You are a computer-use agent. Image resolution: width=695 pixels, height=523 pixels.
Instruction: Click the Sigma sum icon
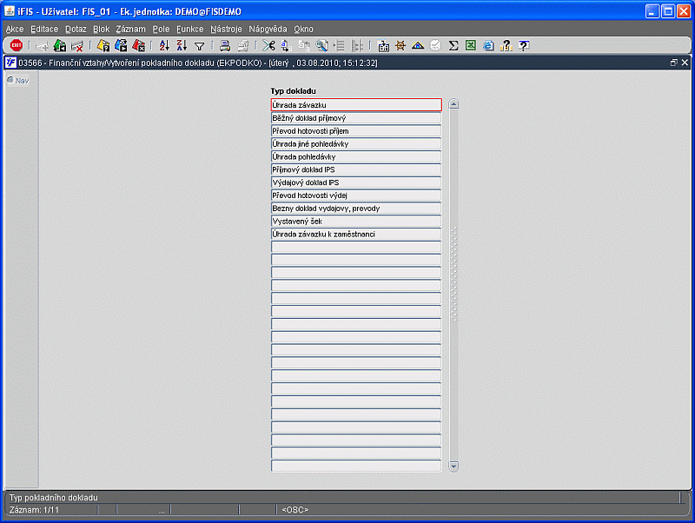(x=453, y=45)
